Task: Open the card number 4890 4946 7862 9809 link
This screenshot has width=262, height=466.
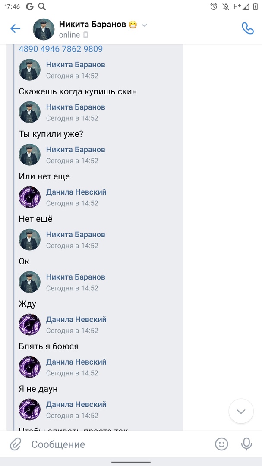Action: pos(61,49)
